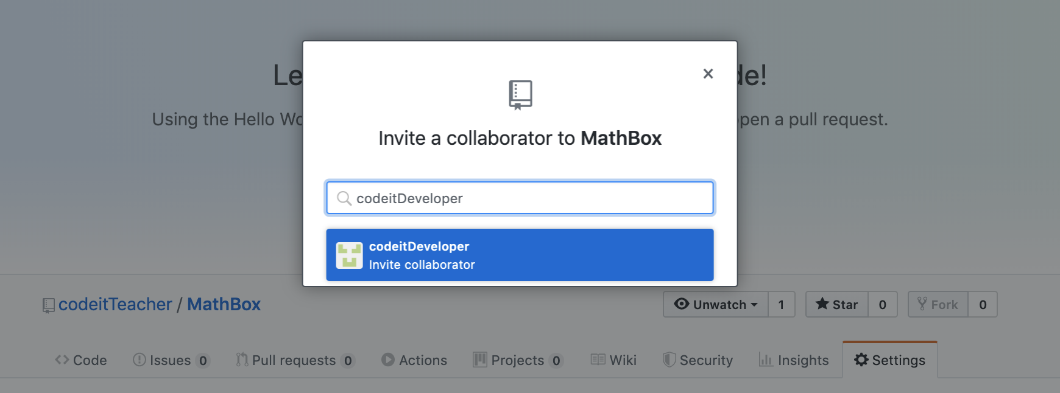Click the watchers count of 1
Viewport: 1060px width, 393px height.
(x=782, y=304)
